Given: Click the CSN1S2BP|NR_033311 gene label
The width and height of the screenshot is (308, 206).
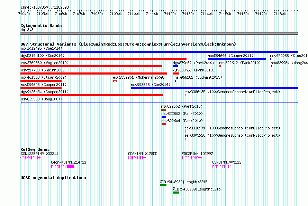Looking at the screenshot, I should (39, 154).
